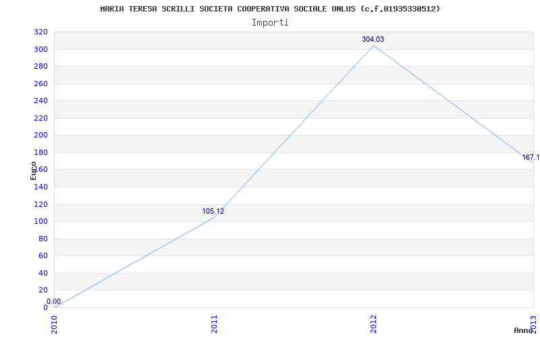Click the 240 y-axis tick label

40,100
